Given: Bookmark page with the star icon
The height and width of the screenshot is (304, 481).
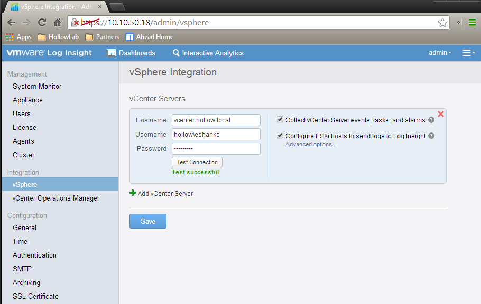Looking at the screenshot, I should pos(442,23).
